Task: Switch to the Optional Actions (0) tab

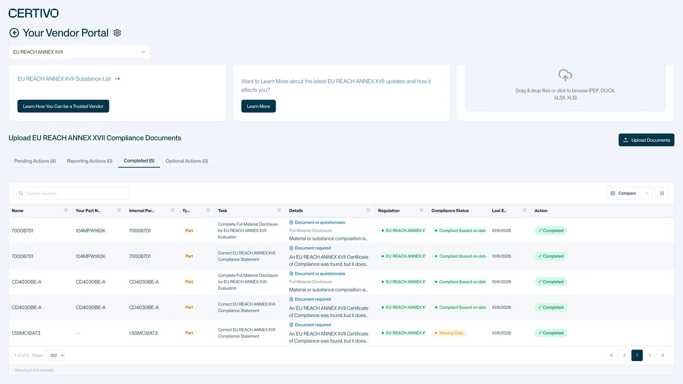Action: pyautogui.click(x=187, y=161)
